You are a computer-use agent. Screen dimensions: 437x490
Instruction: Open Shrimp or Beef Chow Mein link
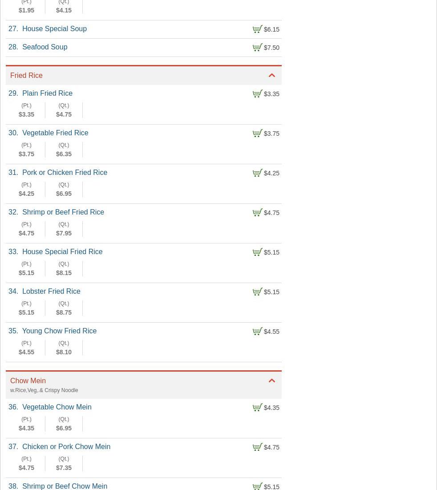pos(65,486)
